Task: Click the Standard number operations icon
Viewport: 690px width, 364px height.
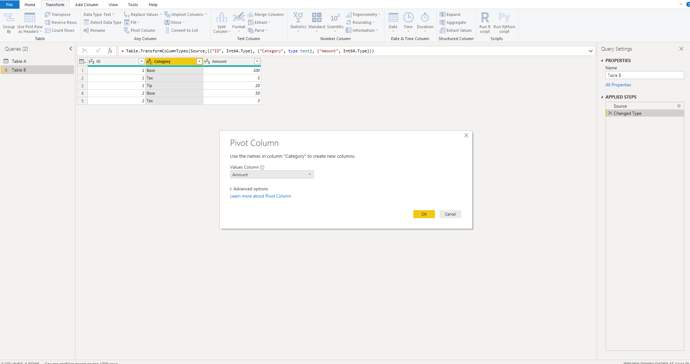Action: [x=316, y=17]
